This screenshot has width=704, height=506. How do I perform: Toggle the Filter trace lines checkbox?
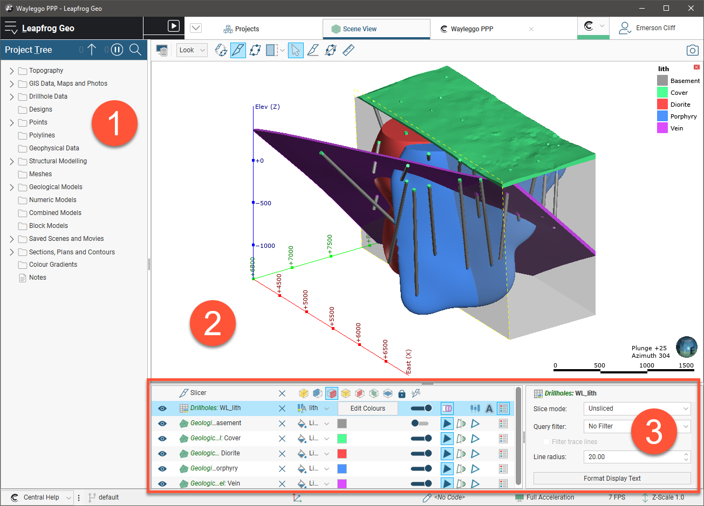[x=546, y=442]
